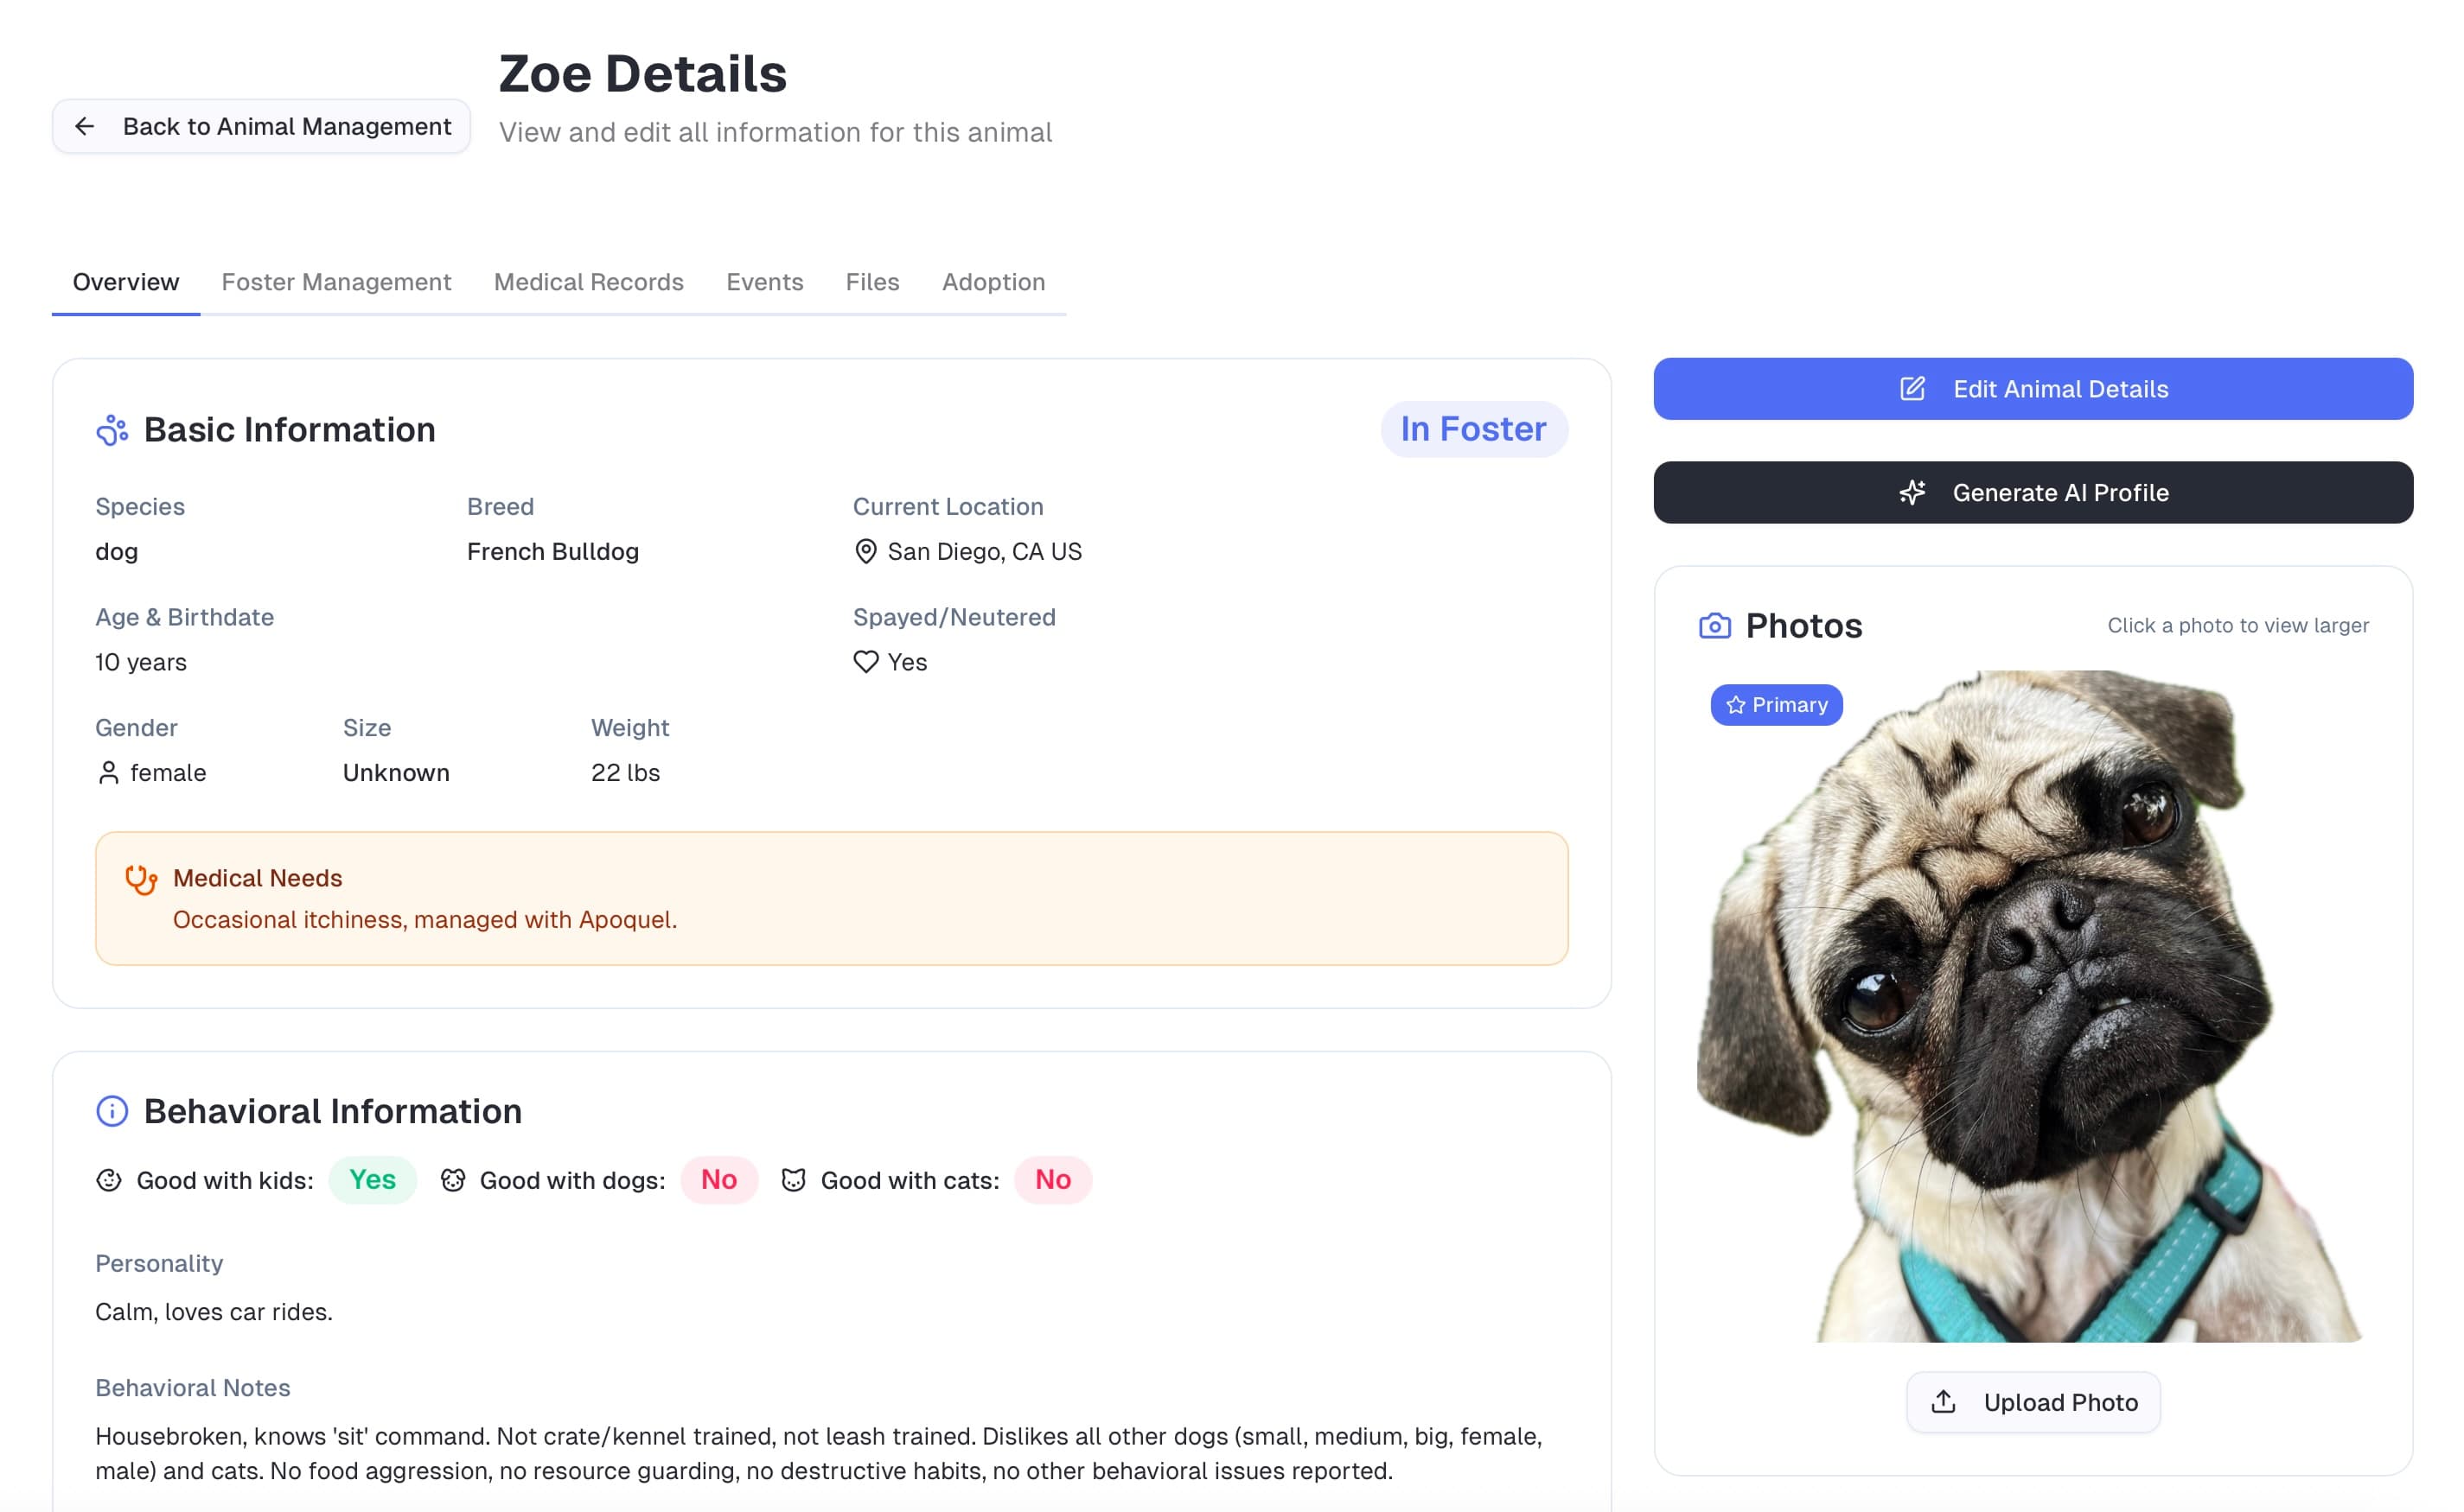
Task: Open the Foster Management tab
Action: click(336, 282)
